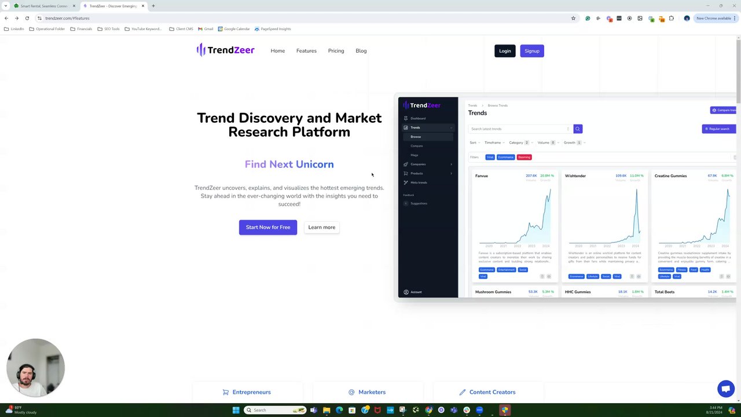Select the TrendZeer browser tab
Viewport: 741px width, 417px height.
[x=114, y=6]
